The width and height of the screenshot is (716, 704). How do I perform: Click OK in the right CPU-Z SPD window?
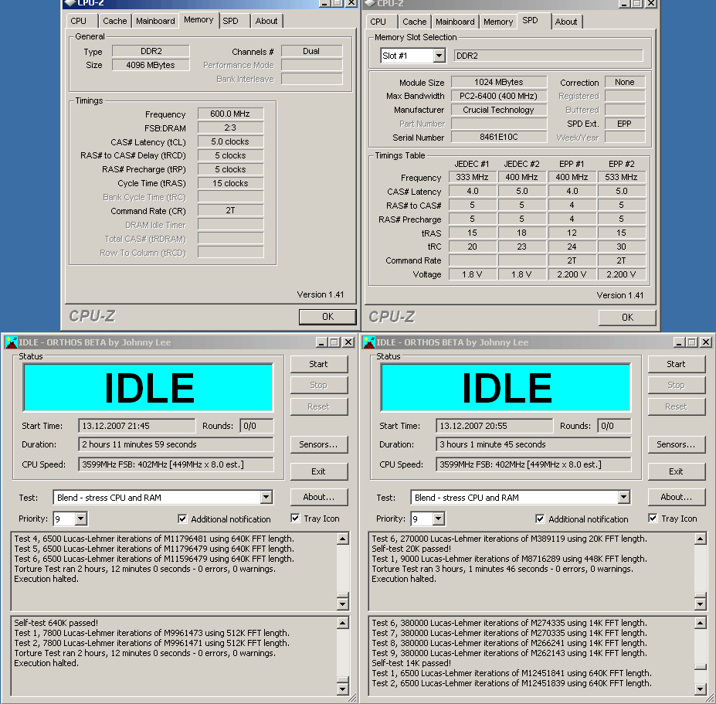tap(627, 317)
